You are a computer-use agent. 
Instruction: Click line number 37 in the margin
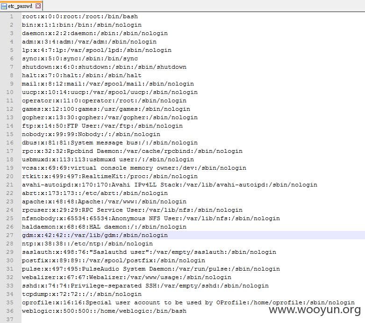[x=10, y=319]
